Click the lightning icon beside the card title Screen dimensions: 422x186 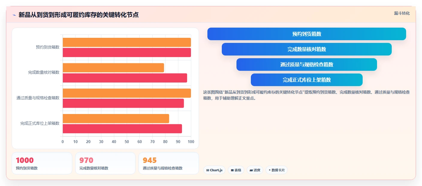click(x=14, y=15)
